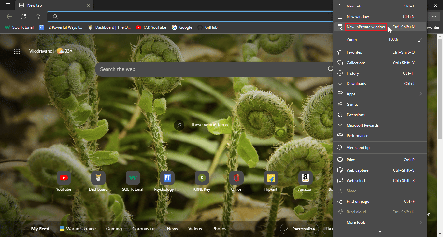The image size is (443, 237).
Task: Switch to the Gaming feed tab
Action: point(114,229)
